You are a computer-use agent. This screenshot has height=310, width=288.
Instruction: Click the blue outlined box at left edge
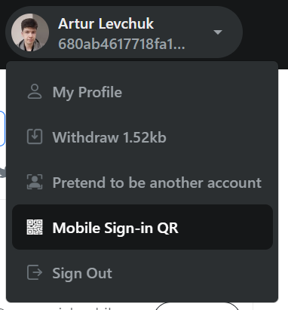[x=2, y=128]
